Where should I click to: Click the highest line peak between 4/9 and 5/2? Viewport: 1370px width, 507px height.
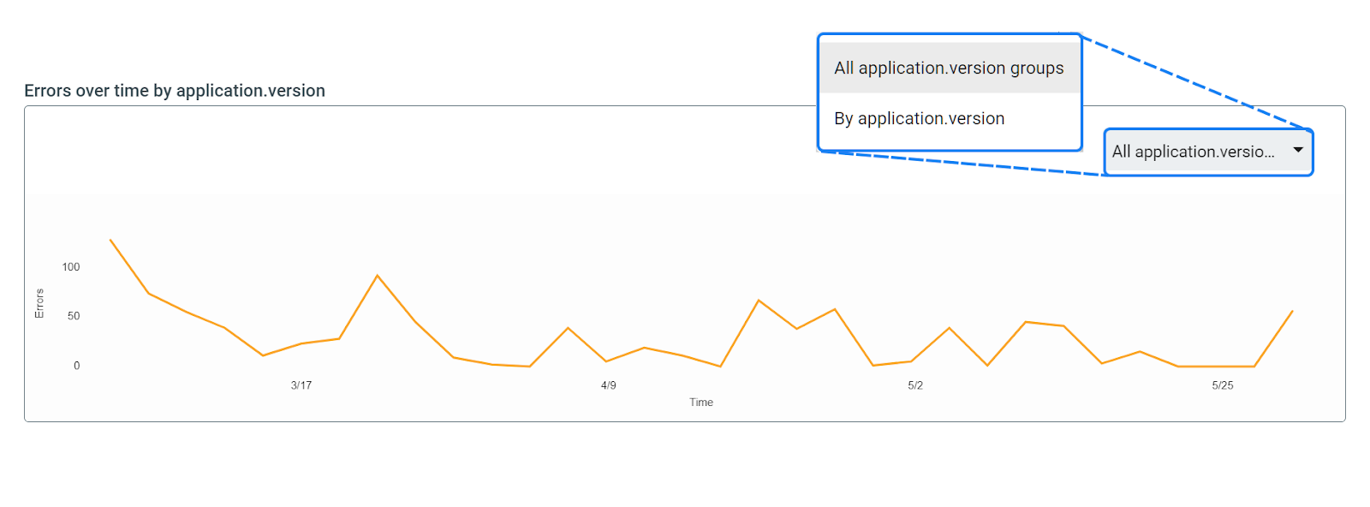click(759, 301)
